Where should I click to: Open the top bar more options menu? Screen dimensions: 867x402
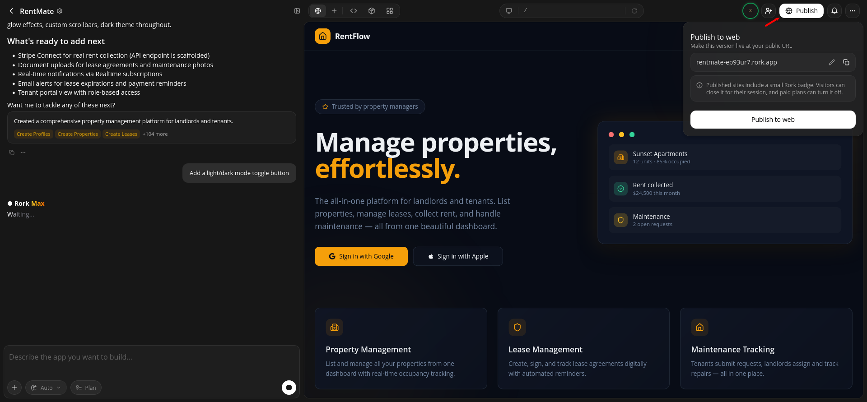[853, 11]
